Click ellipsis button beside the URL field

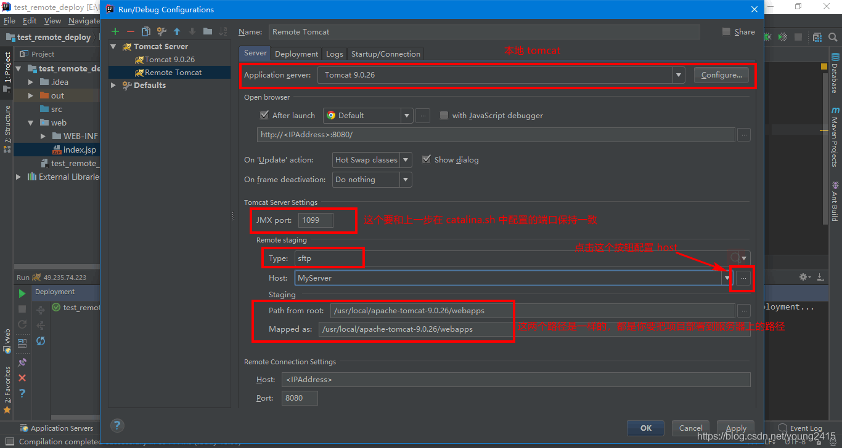(744, 135)
